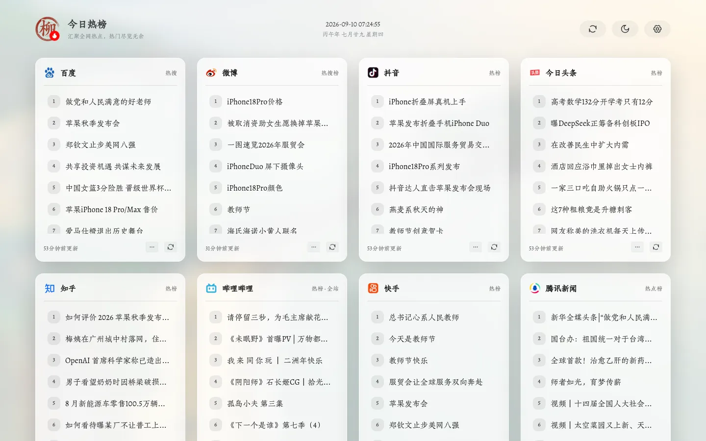
Task: Select 知乎 item starting OpenAI 首席科学家
Action: pyautogui.click(x=117, y=360)
